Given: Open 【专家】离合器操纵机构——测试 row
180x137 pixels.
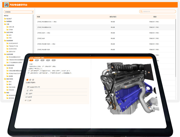Looking at the screenshot, I should (x=106, y=22).
